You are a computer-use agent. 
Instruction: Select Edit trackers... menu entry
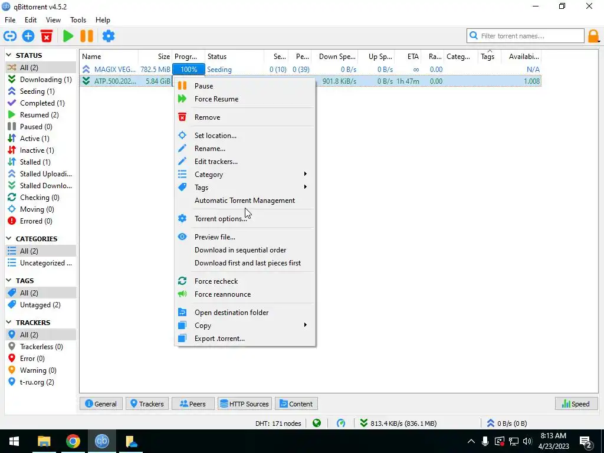245,162
